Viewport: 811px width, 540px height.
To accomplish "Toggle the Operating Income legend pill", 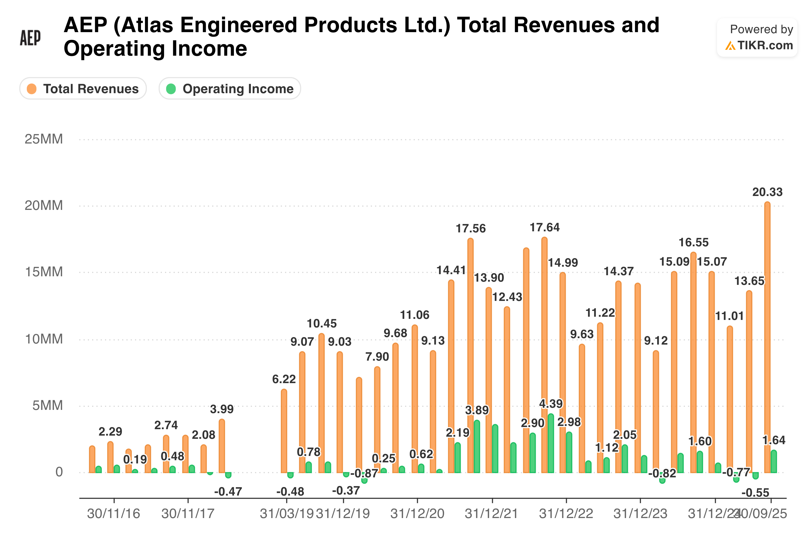I will [x=229, y=89].
